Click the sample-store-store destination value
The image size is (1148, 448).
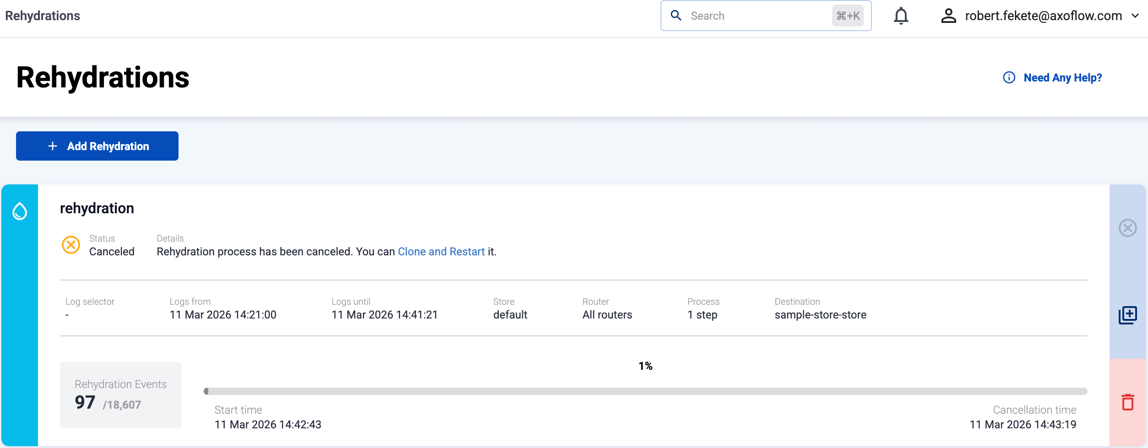point(820,315)
